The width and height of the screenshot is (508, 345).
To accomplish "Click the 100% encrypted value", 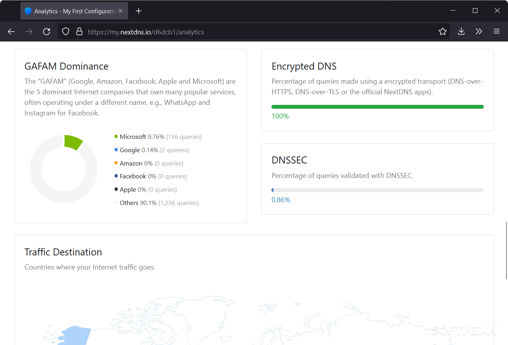I will (280, 116).
